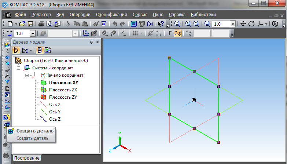Toggle model tree structure display button

[16, 50]
